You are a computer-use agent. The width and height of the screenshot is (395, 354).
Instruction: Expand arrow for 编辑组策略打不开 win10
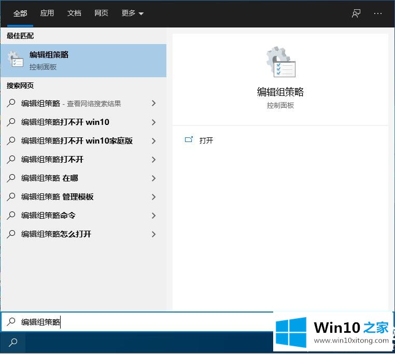coord(153,122)
